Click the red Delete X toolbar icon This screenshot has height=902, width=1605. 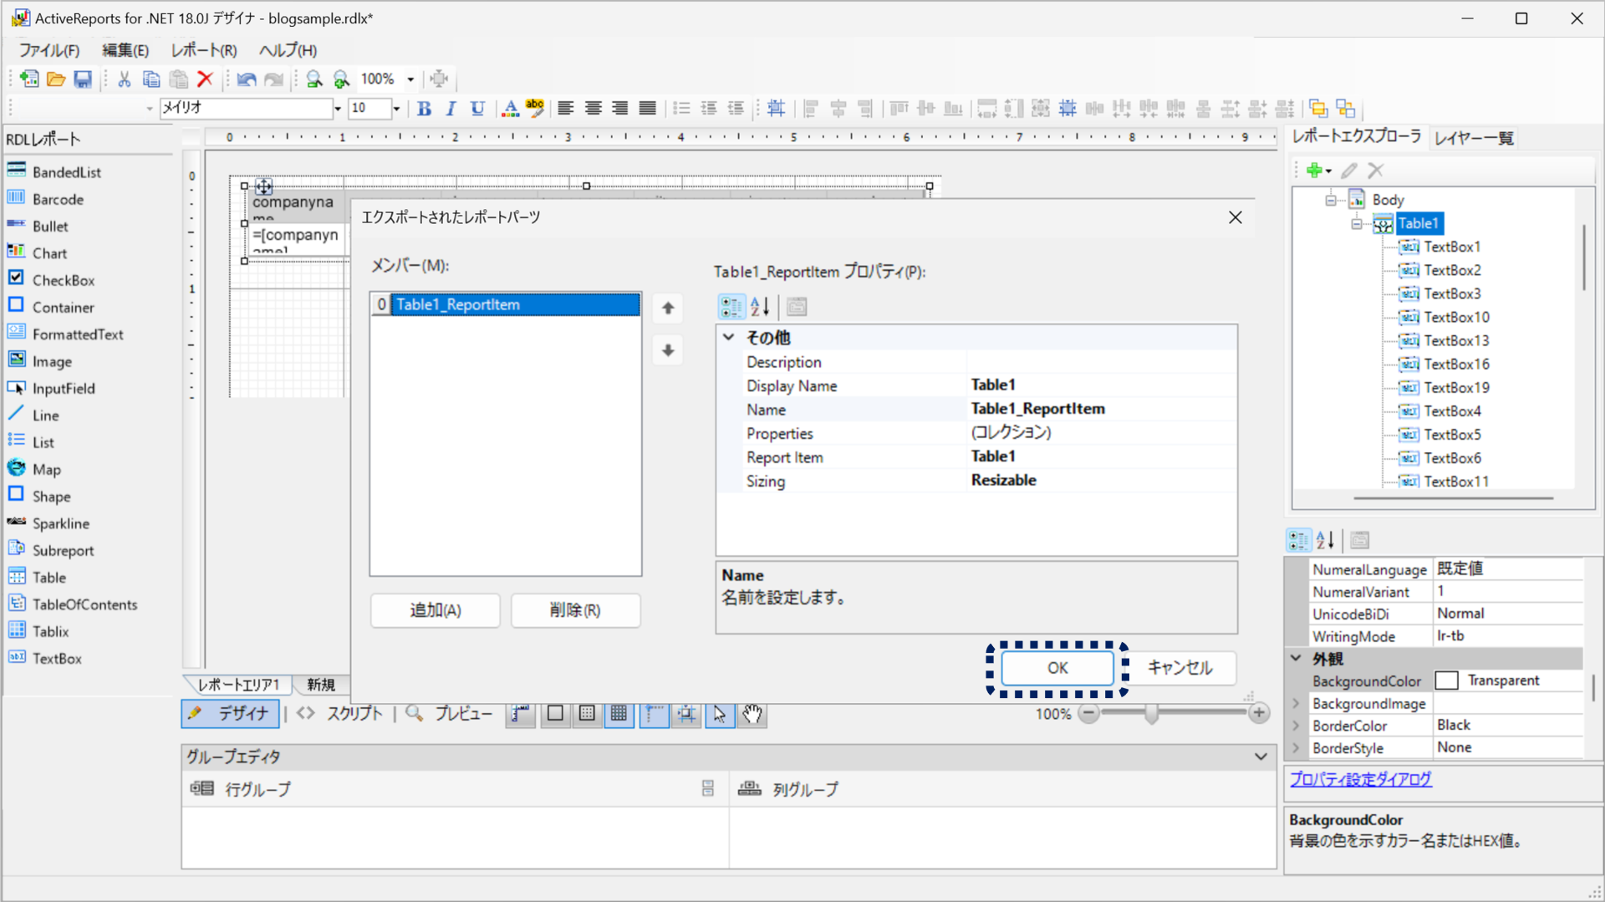click(205, 79)
